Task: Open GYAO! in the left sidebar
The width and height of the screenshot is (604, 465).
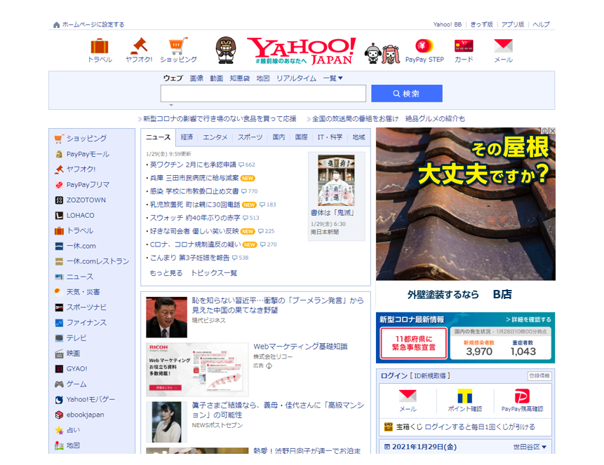Action: pyautogui.click(x=76, y=368)
